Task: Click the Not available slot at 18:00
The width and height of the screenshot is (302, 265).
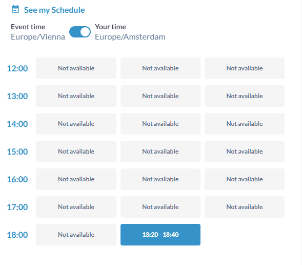Action: [76, 235]
